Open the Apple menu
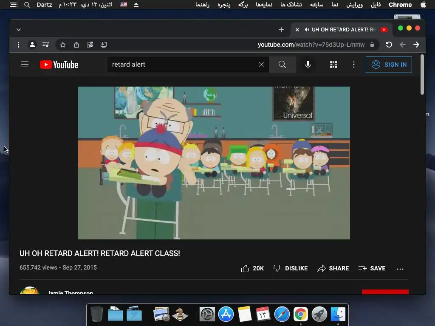Screen dimensions: 435x326 (423, 5)
